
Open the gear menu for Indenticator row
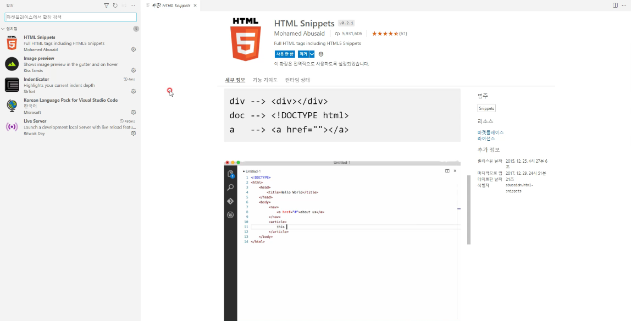point(134,91)
